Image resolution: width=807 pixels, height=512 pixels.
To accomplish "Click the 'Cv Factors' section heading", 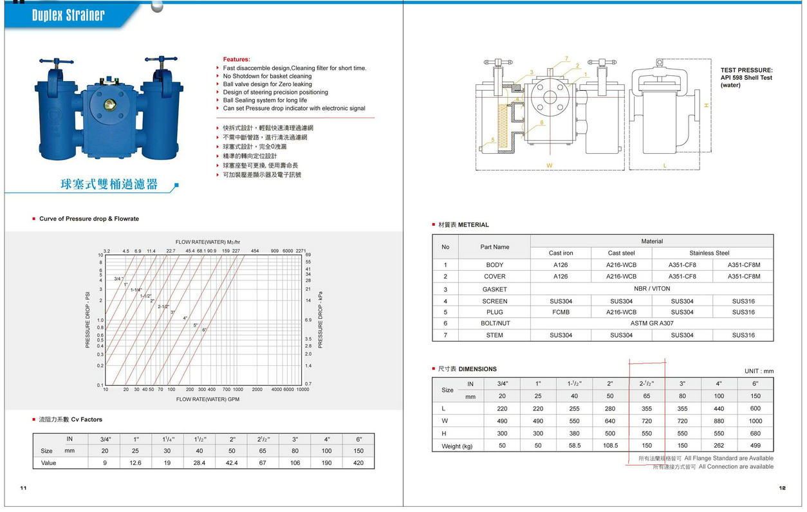I will [x=86, y=419].
